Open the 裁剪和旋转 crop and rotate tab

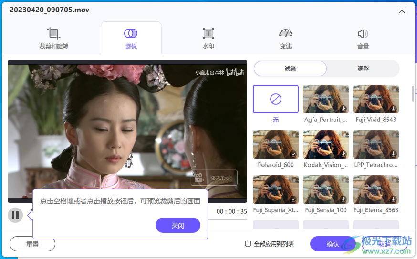coord(54,39)
